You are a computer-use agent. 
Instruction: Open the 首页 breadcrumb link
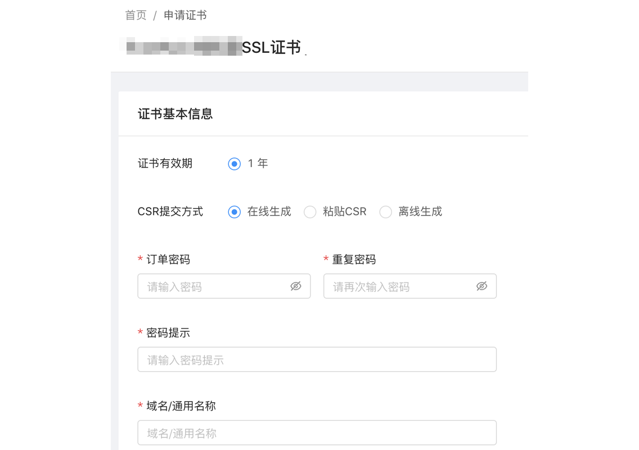[135, 15]
